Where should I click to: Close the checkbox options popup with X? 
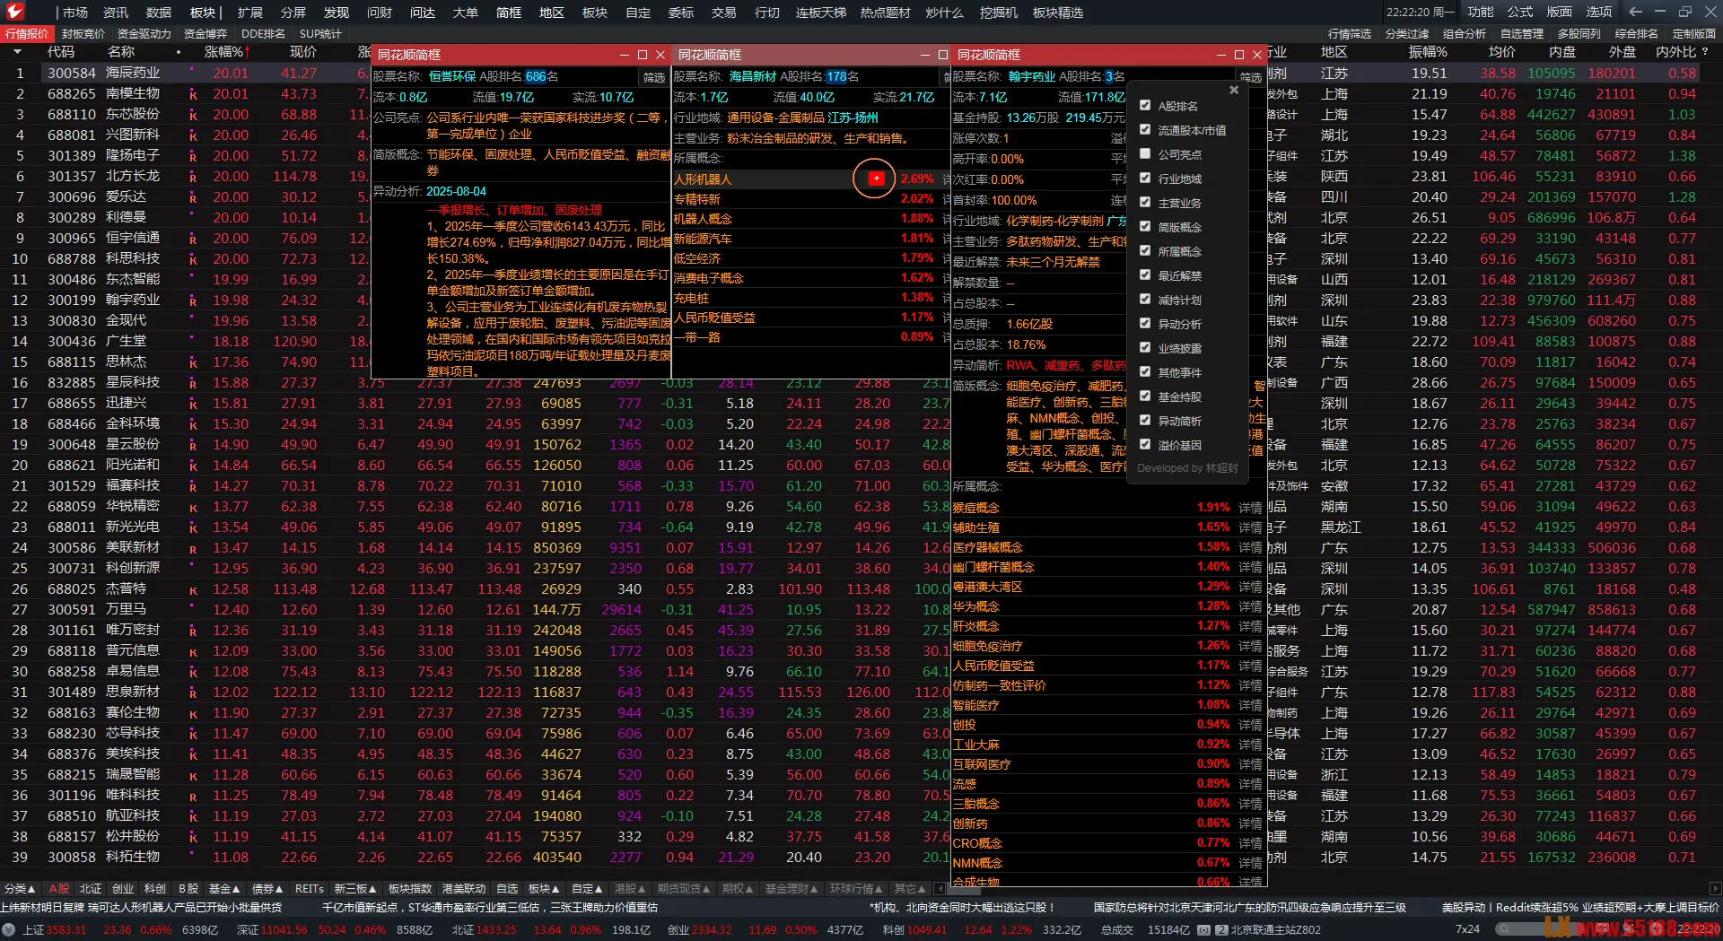pyautogui.click(x=1234, y=90)
